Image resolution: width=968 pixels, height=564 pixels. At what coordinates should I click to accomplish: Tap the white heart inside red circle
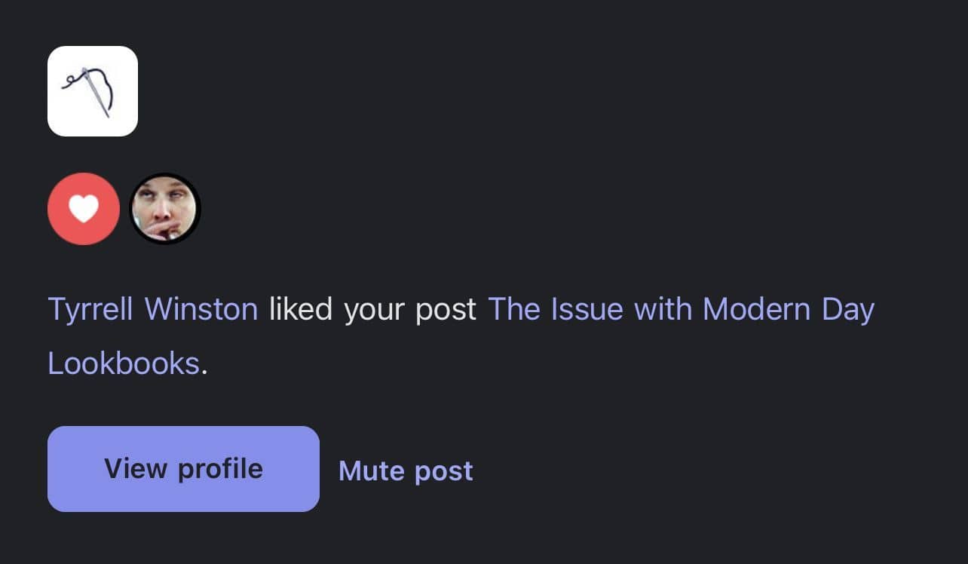[x=84, y=209]
